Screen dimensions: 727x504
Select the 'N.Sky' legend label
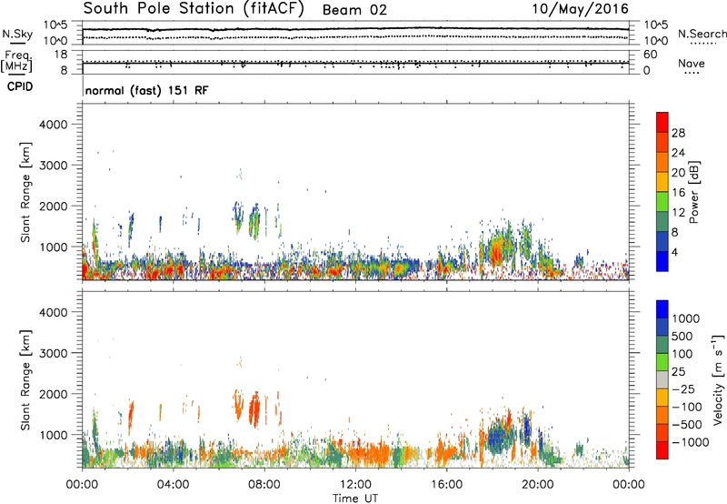coord(17,34)
